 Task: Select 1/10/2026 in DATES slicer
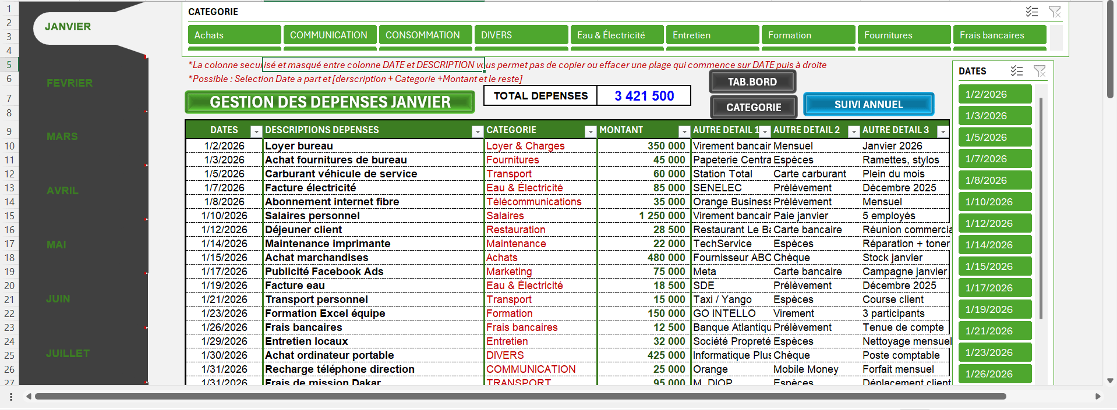tap(995, 202)
